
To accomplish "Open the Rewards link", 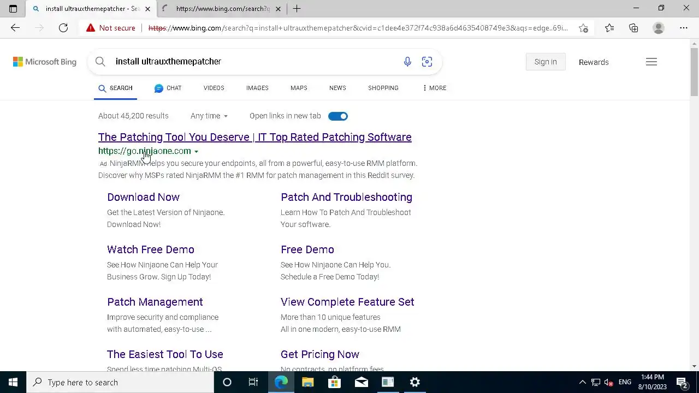I will tap(594, 62).
